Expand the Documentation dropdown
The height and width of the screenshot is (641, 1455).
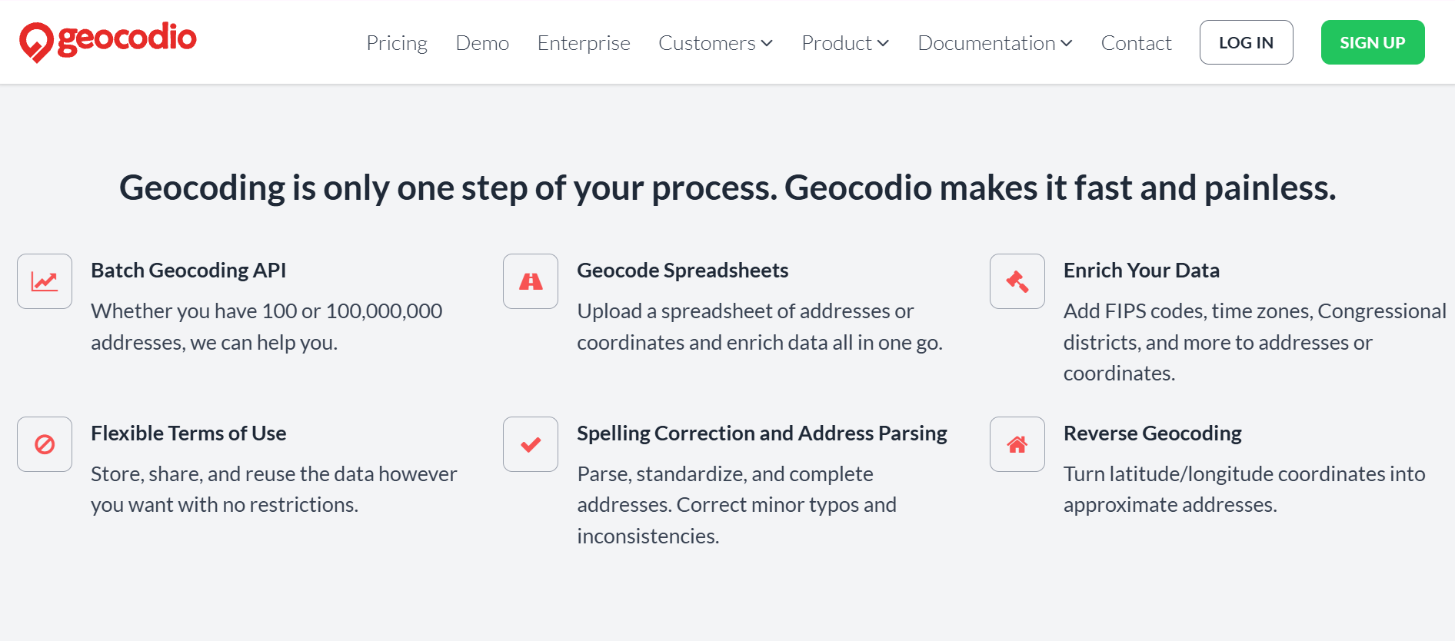click(994, 43)
